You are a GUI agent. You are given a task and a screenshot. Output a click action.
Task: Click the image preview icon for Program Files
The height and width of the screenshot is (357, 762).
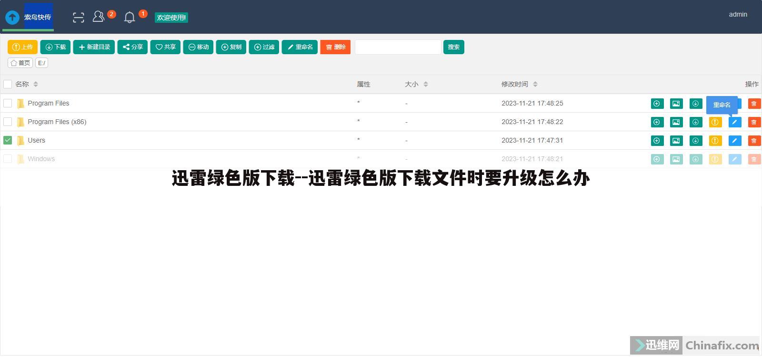676,104
